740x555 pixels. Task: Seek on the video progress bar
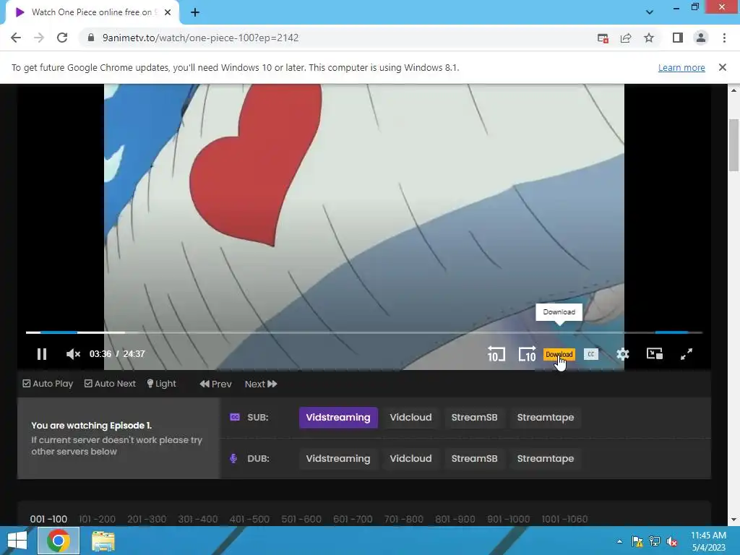click(364, 332)
